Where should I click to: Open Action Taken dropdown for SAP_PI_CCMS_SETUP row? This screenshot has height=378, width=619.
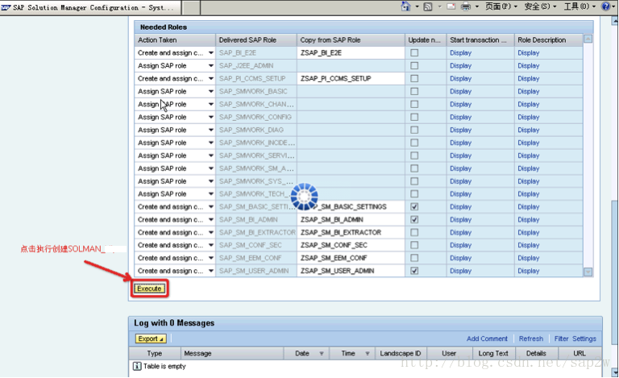click(211, 78)
